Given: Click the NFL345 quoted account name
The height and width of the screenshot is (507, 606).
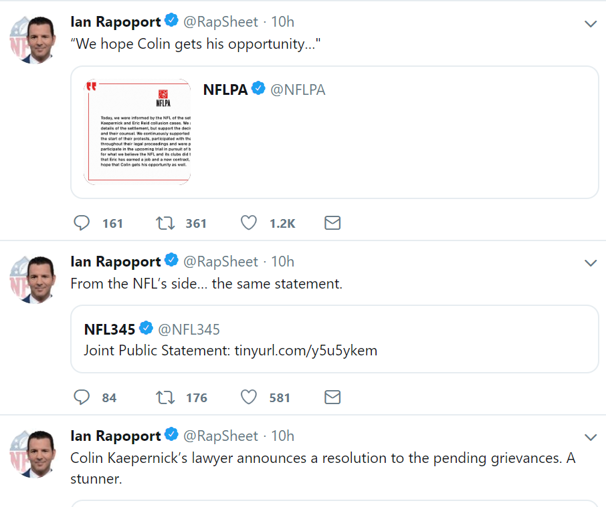Looking at the screenshot, I should tap(110, 329).
